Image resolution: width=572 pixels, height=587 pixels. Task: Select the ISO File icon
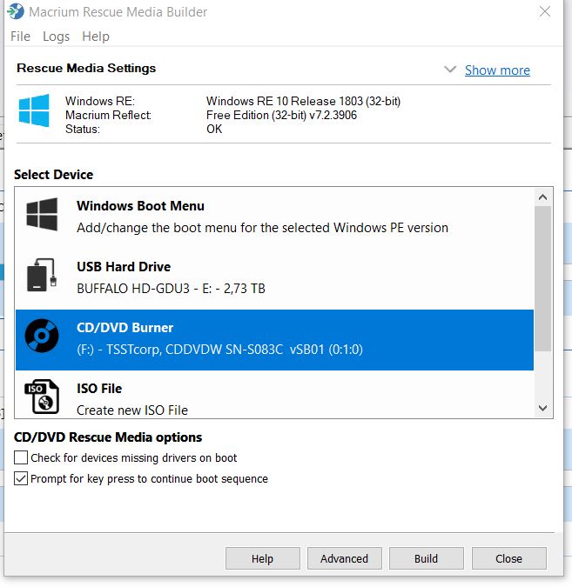point(42,397)
